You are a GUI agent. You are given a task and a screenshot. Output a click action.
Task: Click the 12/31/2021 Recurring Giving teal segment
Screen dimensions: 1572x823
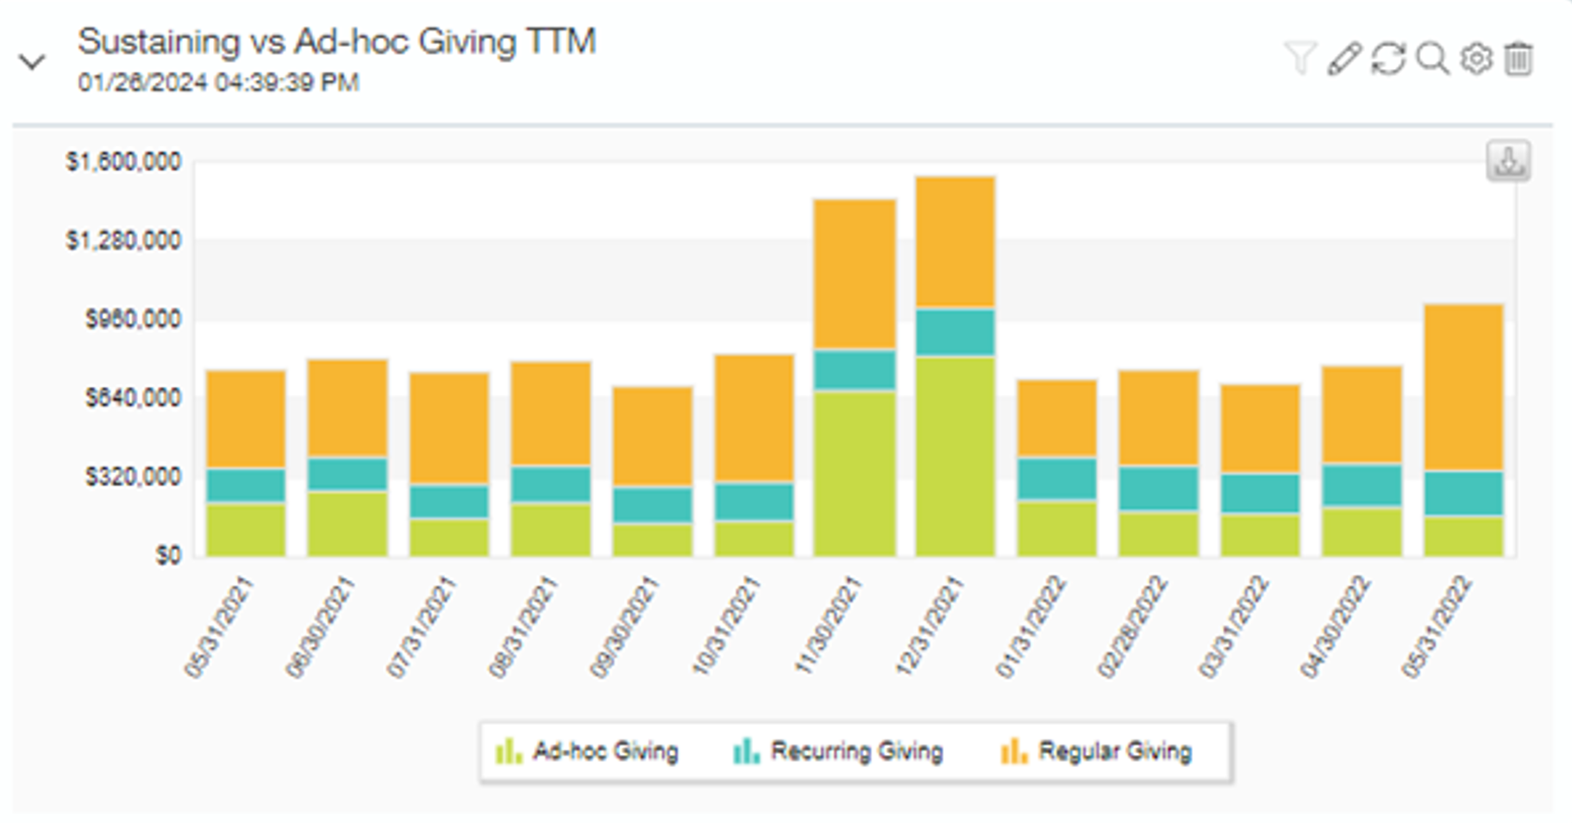tap(955, 332)
